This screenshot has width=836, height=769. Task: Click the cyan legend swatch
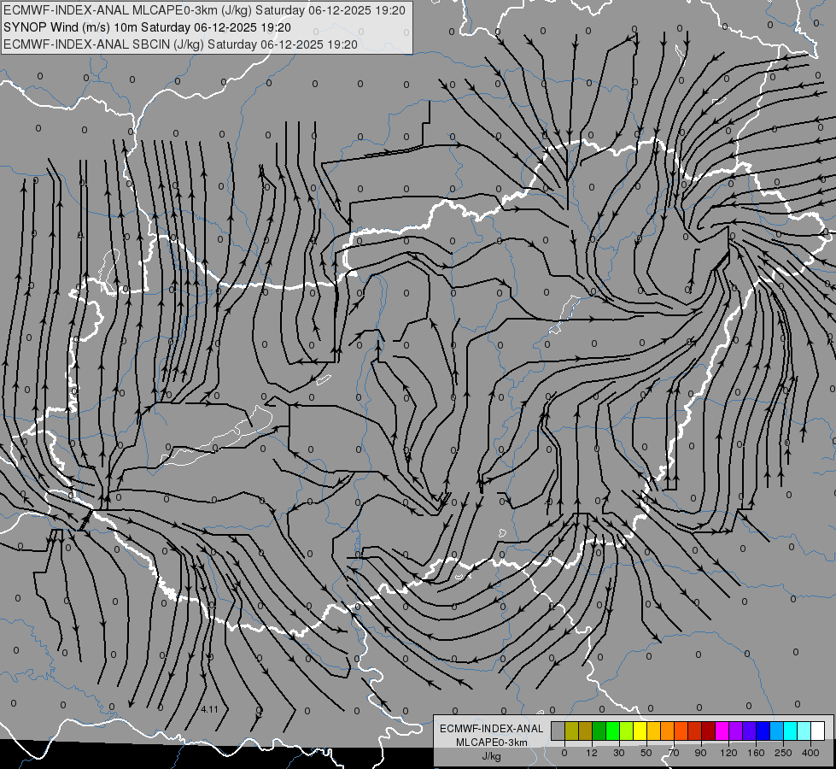coord(790,731)
